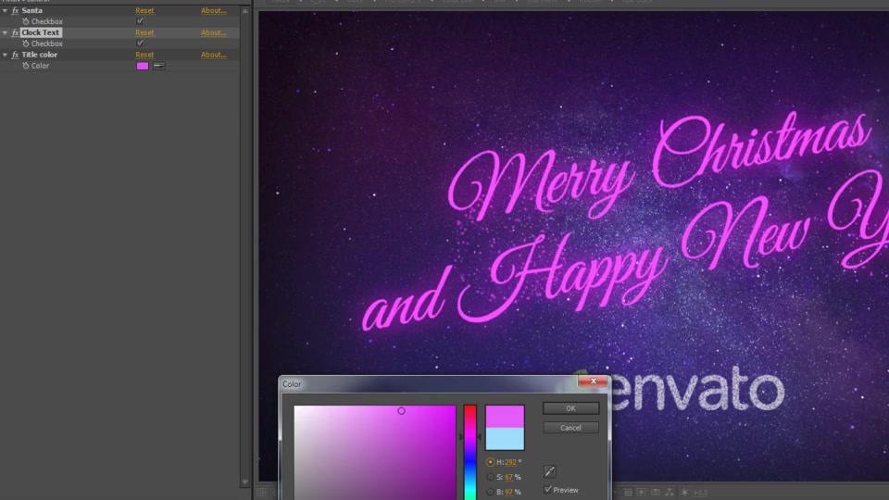
Task: Click the stopwatch beside the Color property
Action: [26, 66]
